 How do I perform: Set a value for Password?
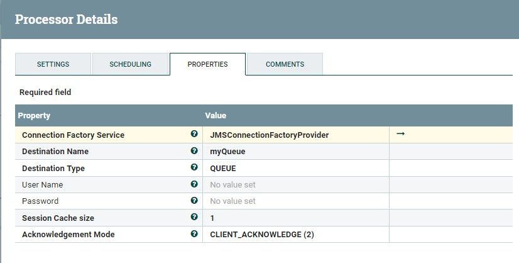click(295, 201)
